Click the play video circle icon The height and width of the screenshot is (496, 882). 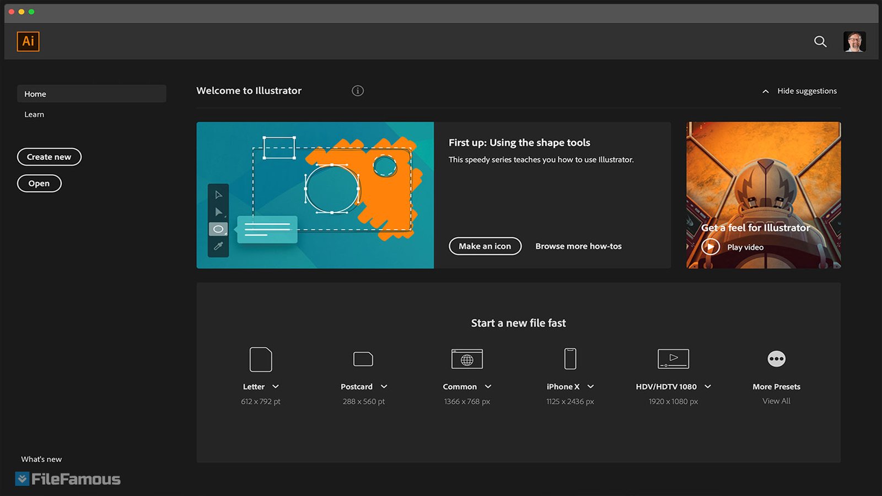coord(711,246)
